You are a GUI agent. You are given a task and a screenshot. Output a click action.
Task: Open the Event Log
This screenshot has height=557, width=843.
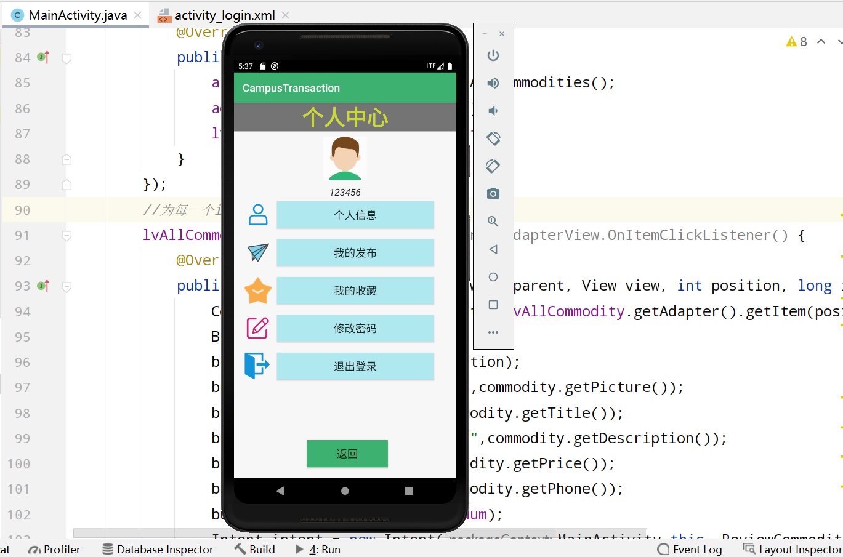pyautogui.click(x=690, y=549)
